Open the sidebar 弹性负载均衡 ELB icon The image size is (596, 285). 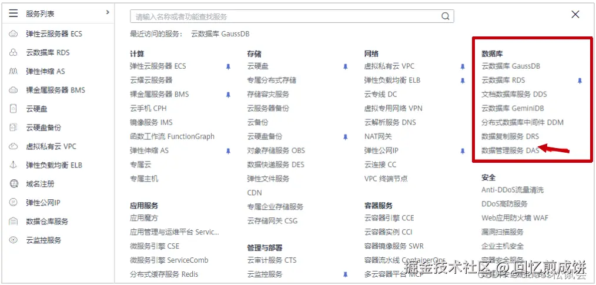point(14,165)
